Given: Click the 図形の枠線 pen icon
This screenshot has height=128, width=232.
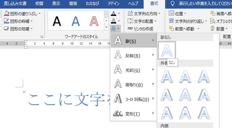Looking at the screenshot, I should pos(7,21).
